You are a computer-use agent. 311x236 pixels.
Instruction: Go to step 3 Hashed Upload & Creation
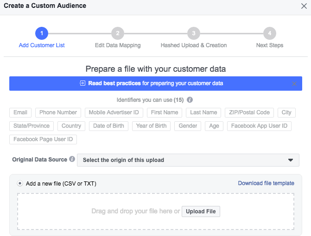click(x=193, y=33)
